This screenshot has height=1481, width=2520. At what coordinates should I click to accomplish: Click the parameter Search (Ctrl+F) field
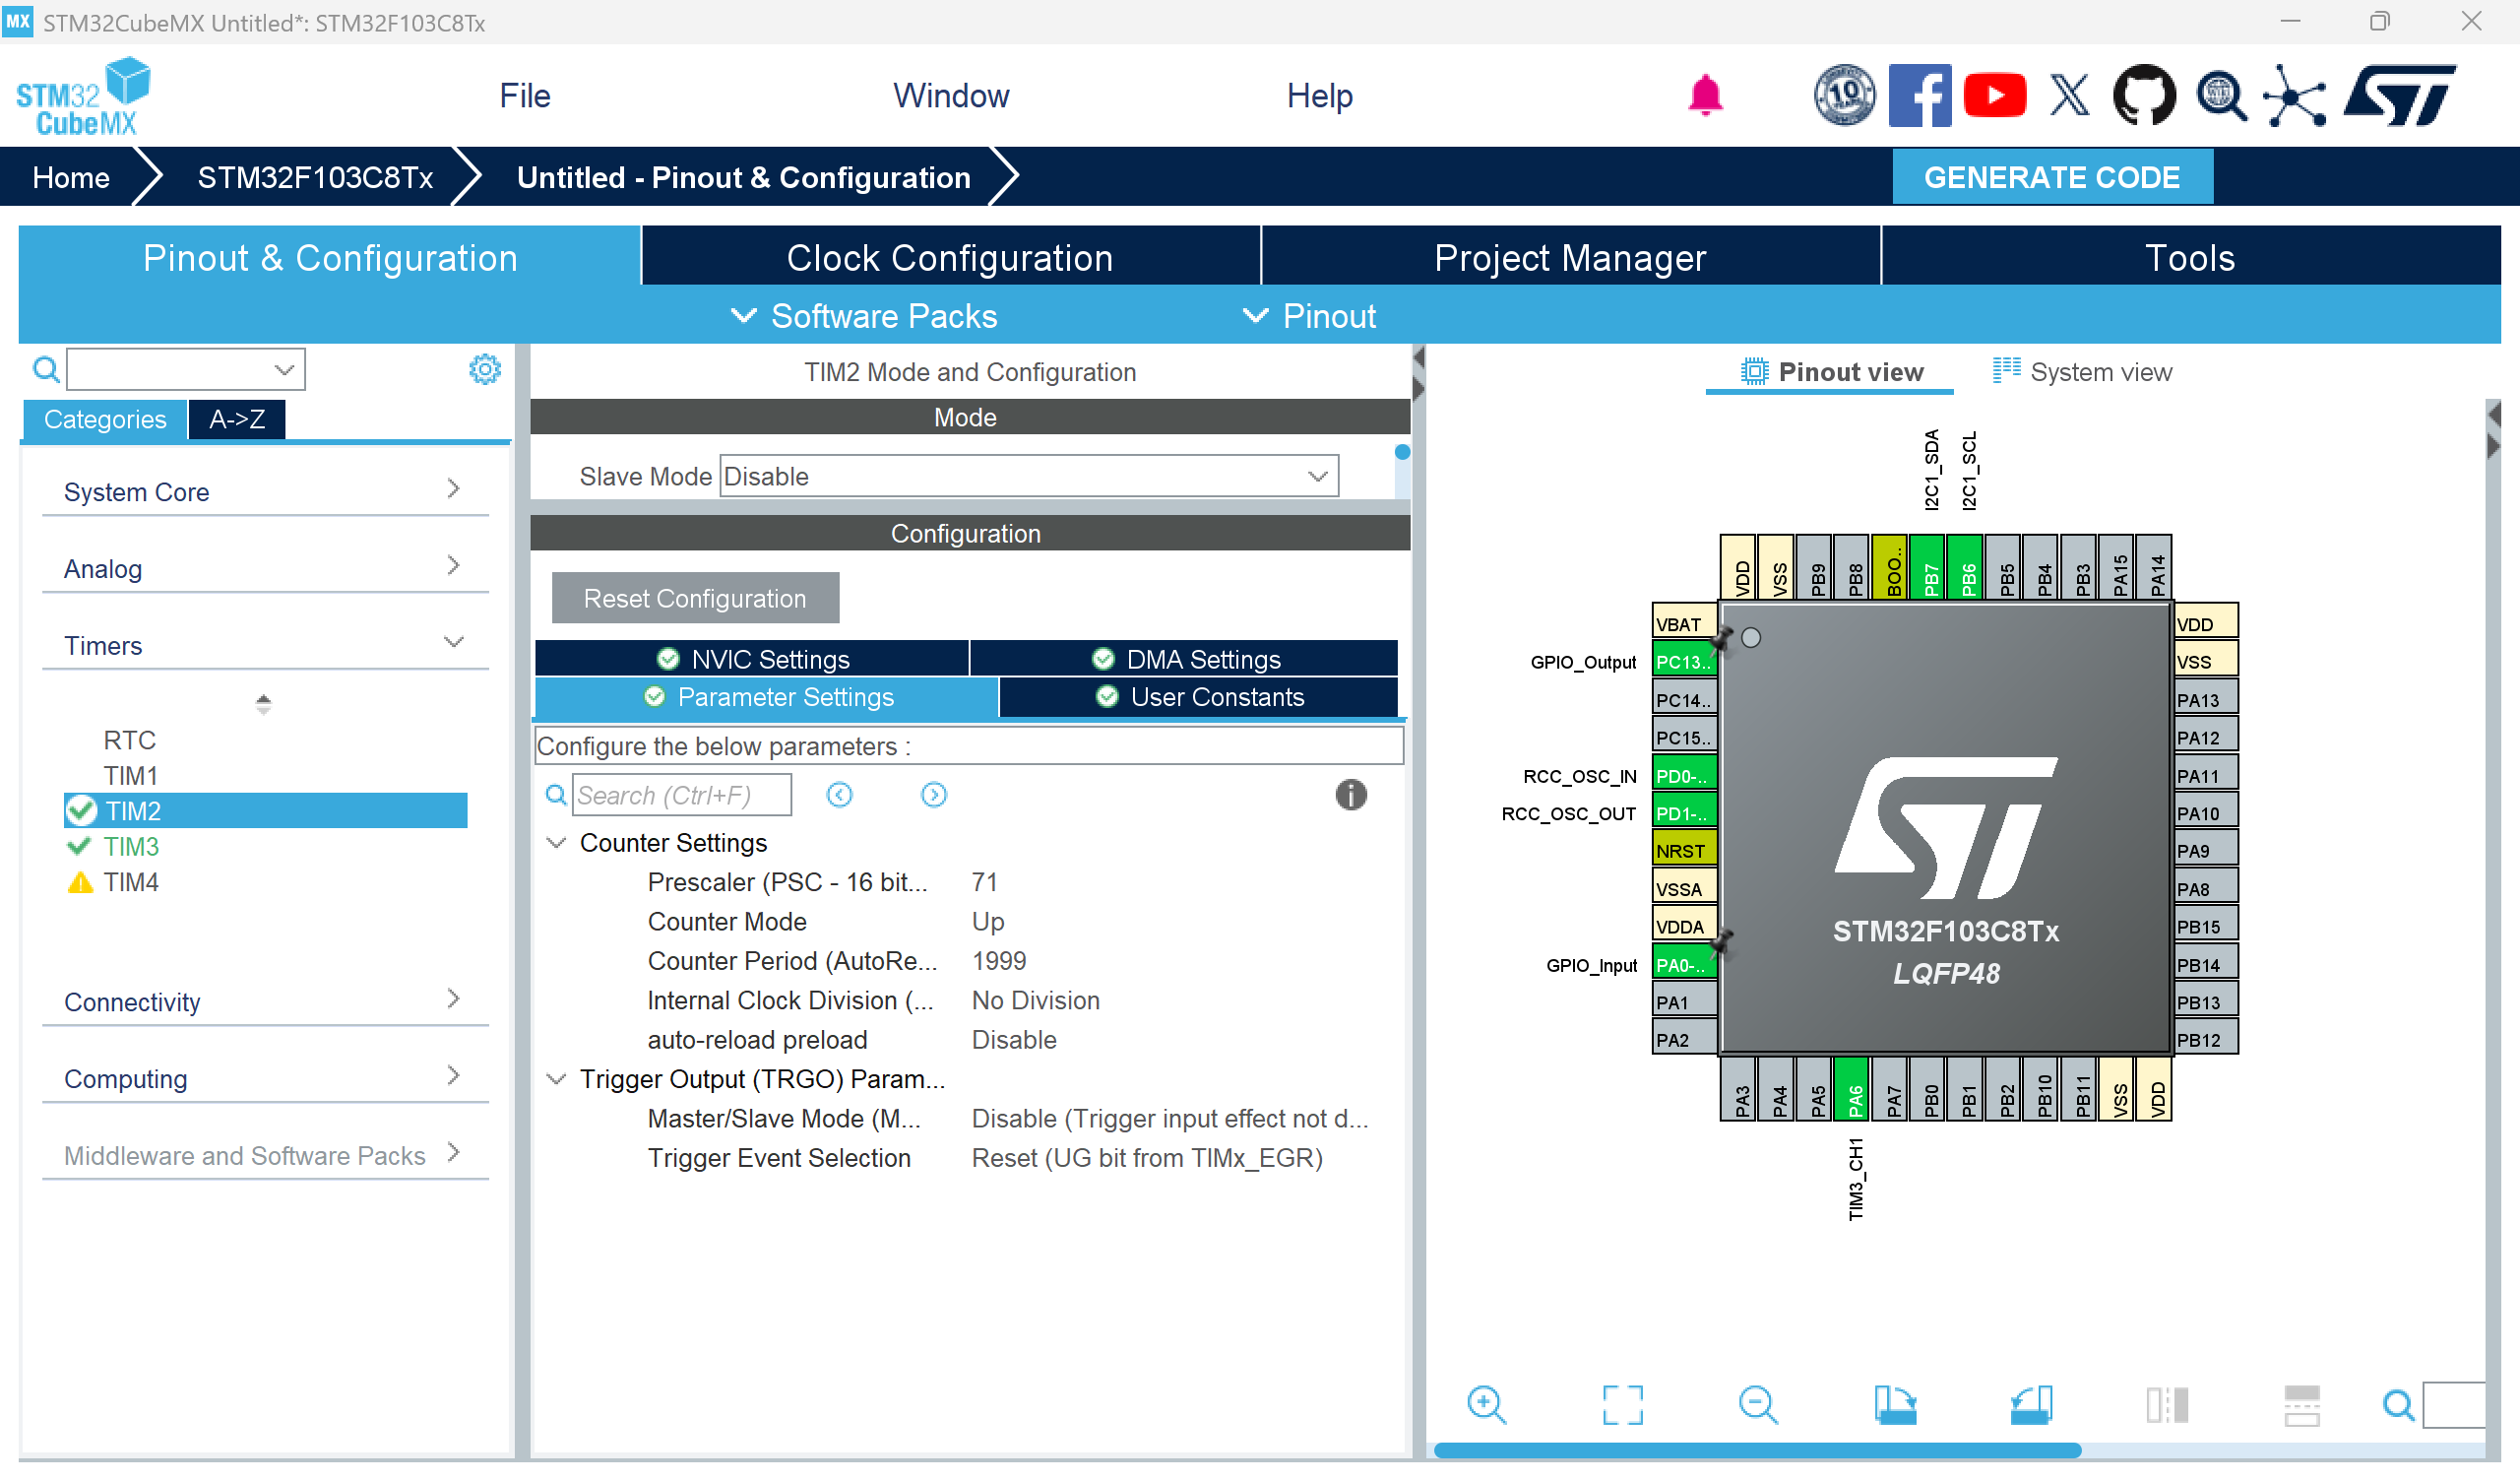pyautogui.click(x=682, y=795)
